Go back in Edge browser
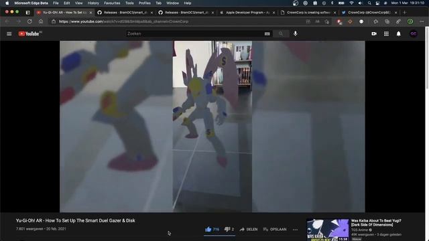This screenshot has height=241, width=429. (7, 21)
